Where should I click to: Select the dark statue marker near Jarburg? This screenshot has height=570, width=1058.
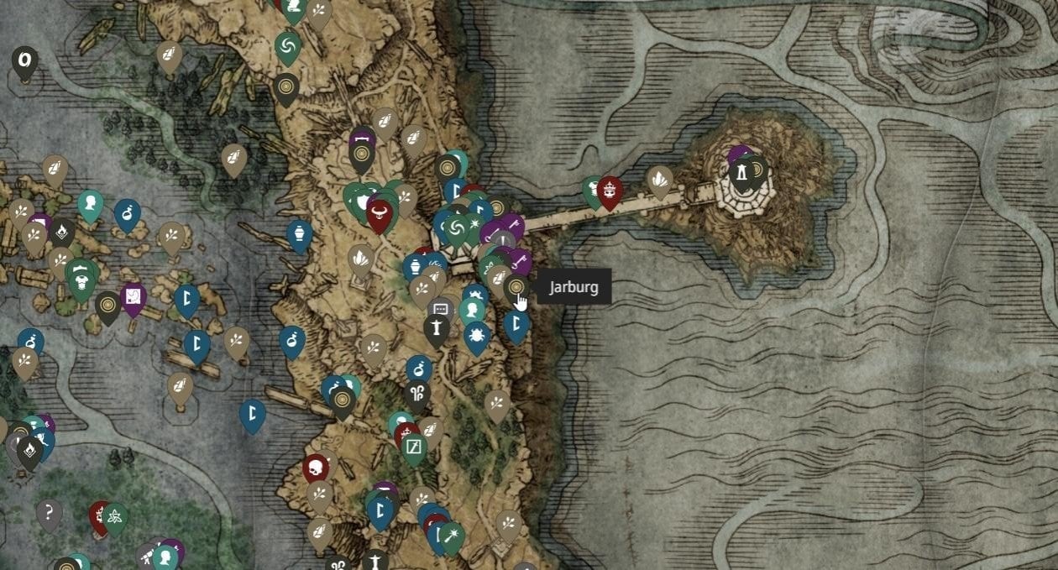(x=436, y=328)
